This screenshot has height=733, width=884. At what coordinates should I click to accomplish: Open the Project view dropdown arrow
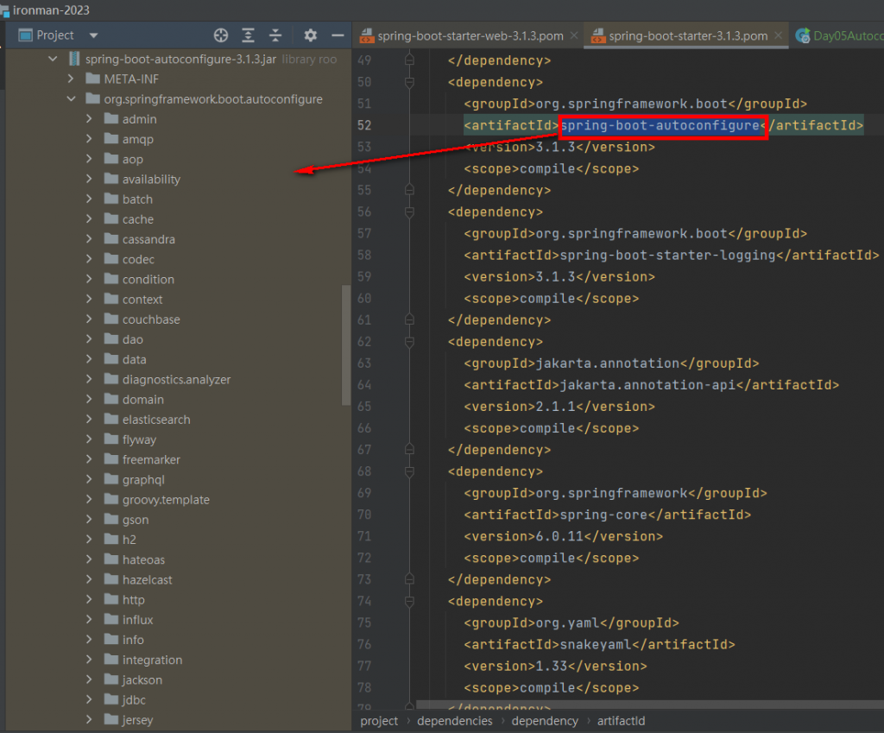pos(93,35)
